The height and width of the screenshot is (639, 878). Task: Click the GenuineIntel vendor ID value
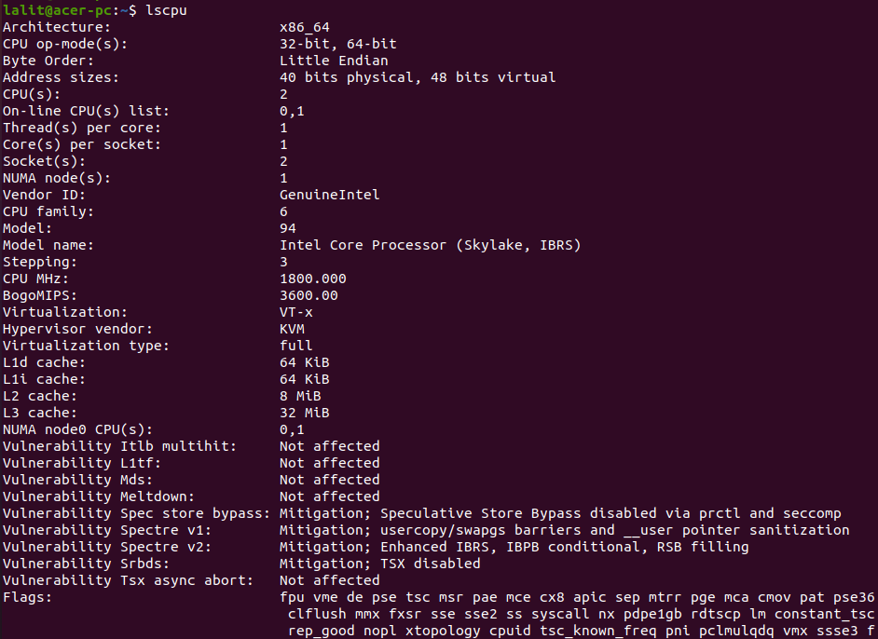[x=329, y=195]
